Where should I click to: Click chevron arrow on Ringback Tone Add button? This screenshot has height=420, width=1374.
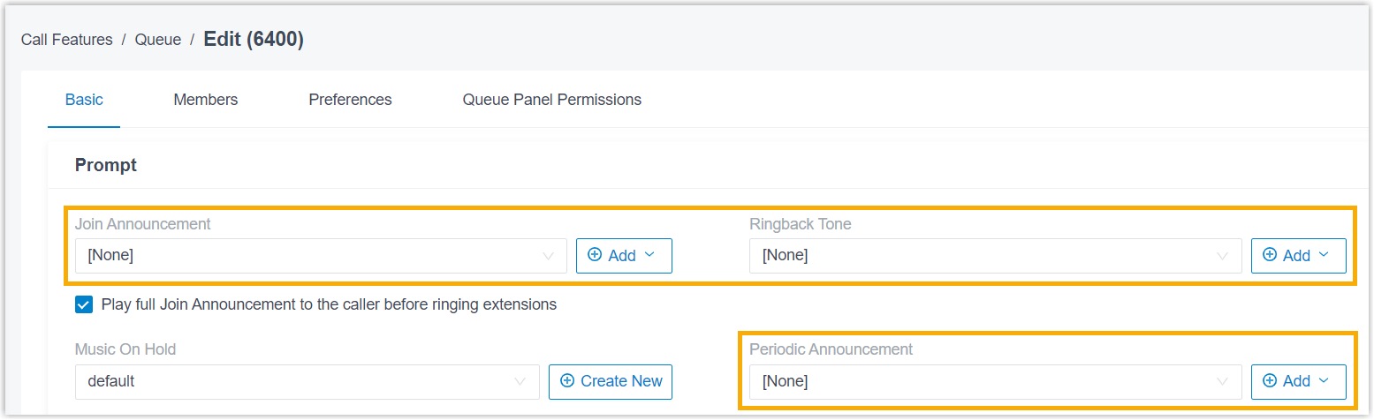pyautogui.click(x=1324, y=255)
